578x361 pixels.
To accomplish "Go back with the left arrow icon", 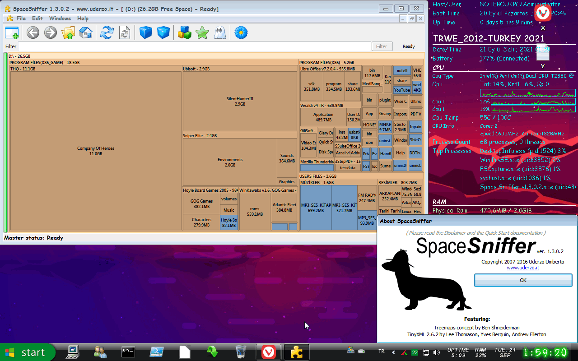I will 33,32.
